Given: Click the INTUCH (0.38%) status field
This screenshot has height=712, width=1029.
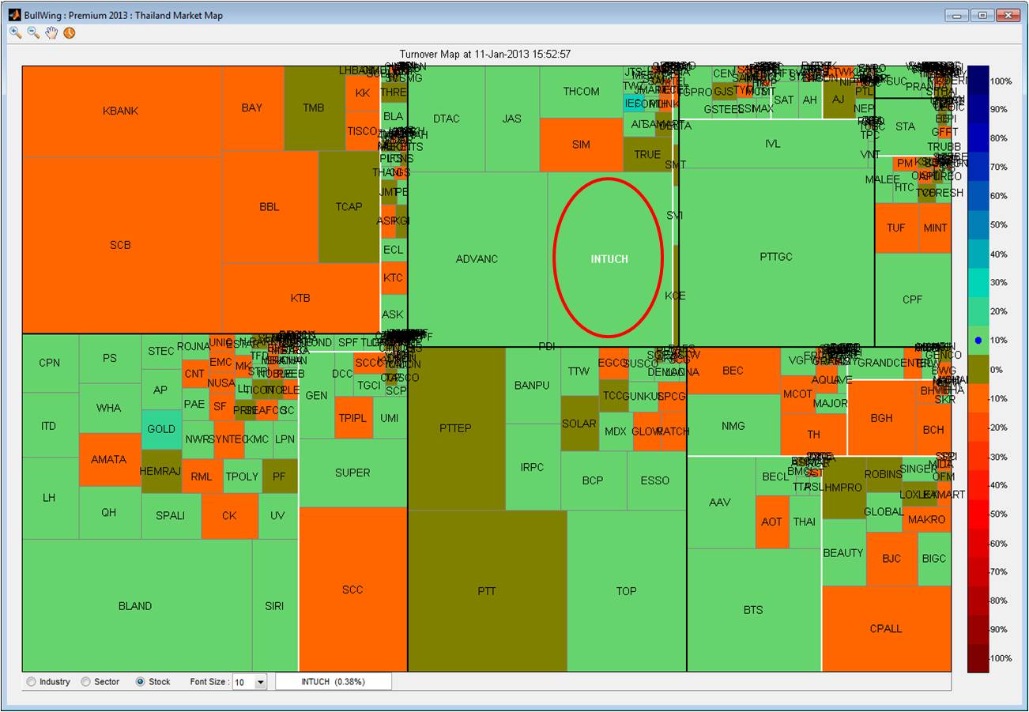Looking at the screenshot, I should (334, 681).
